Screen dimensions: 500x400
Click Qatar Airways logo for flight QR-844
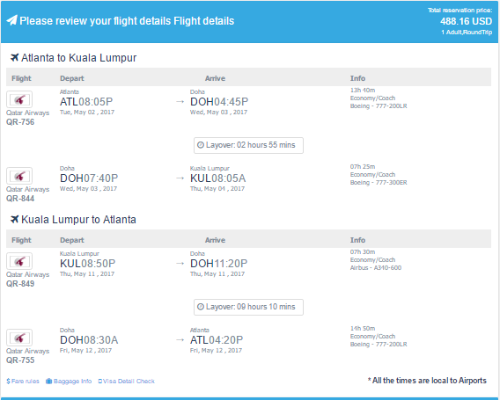pyautogui.click(x=19, y=176)
